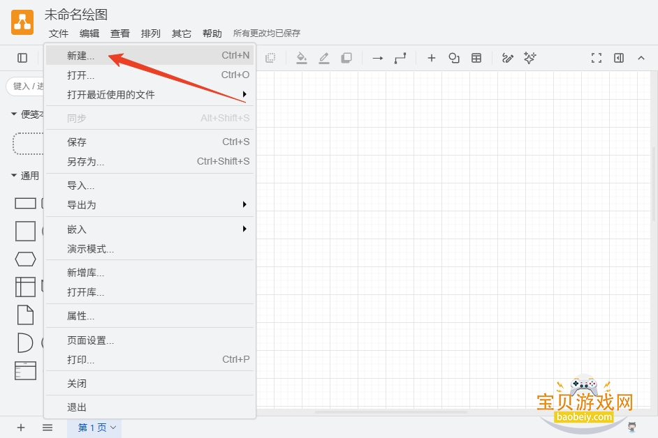The height and width of the screenshot is (438, 658).
Task: Select 另存为... menu entry
Action: tap(149, 161)
